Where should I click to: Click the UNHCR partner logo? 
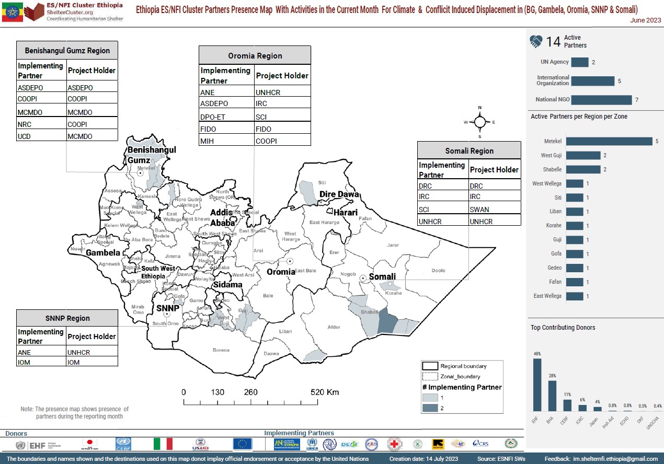312,444
